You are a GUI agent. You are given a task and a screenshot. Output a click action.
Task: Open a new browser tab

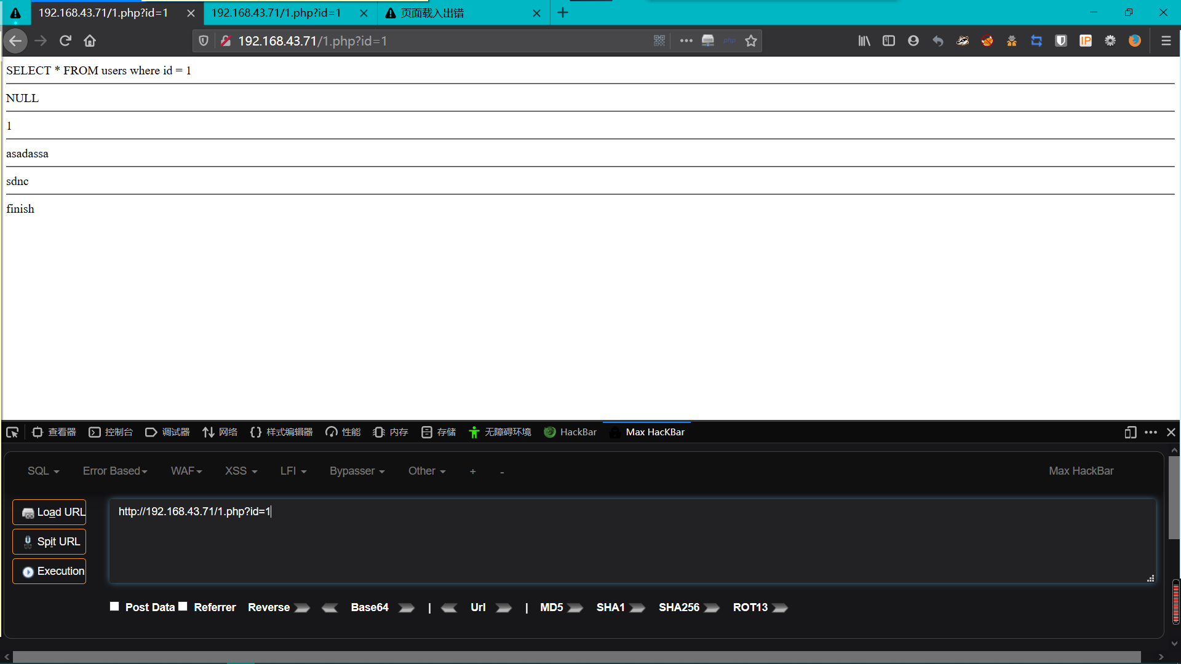(x=563, y=13)
